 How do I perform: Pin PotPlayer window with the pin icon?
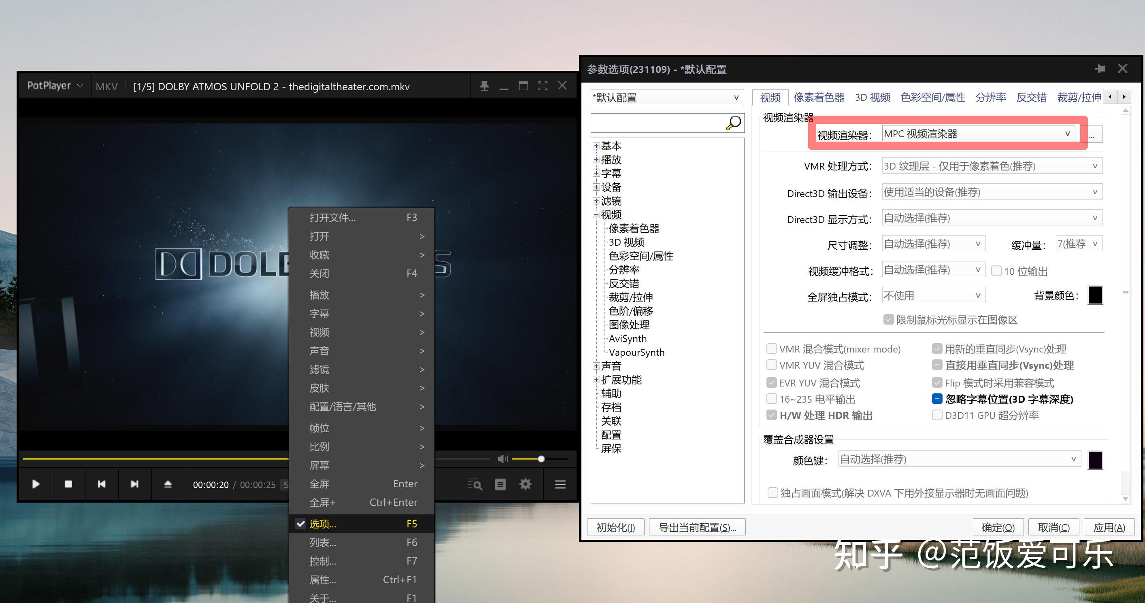(x=484, y=85)
